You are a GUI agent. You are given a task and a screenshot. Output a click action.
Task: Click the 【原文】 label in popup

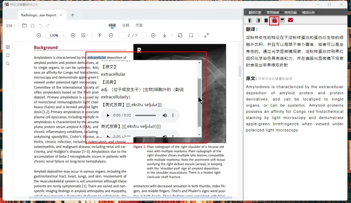click(109, 67)
